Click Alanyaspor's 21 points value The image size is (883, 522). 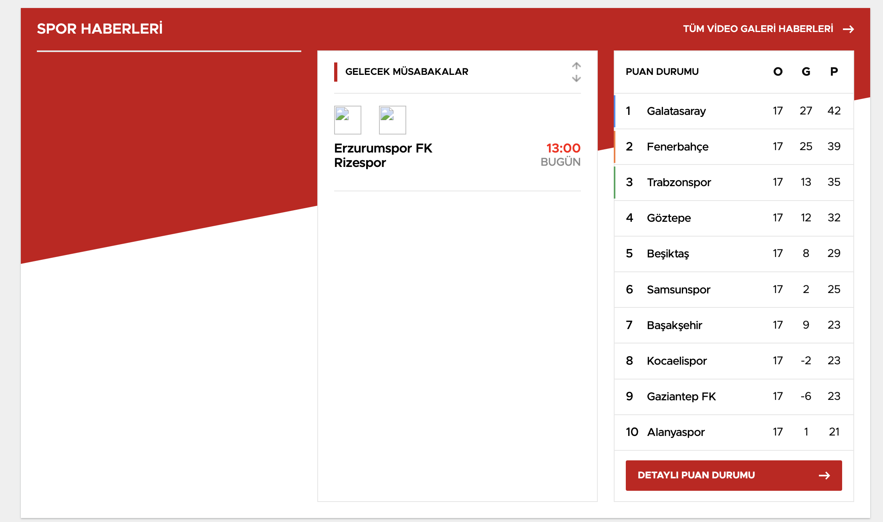click(834, 432)
